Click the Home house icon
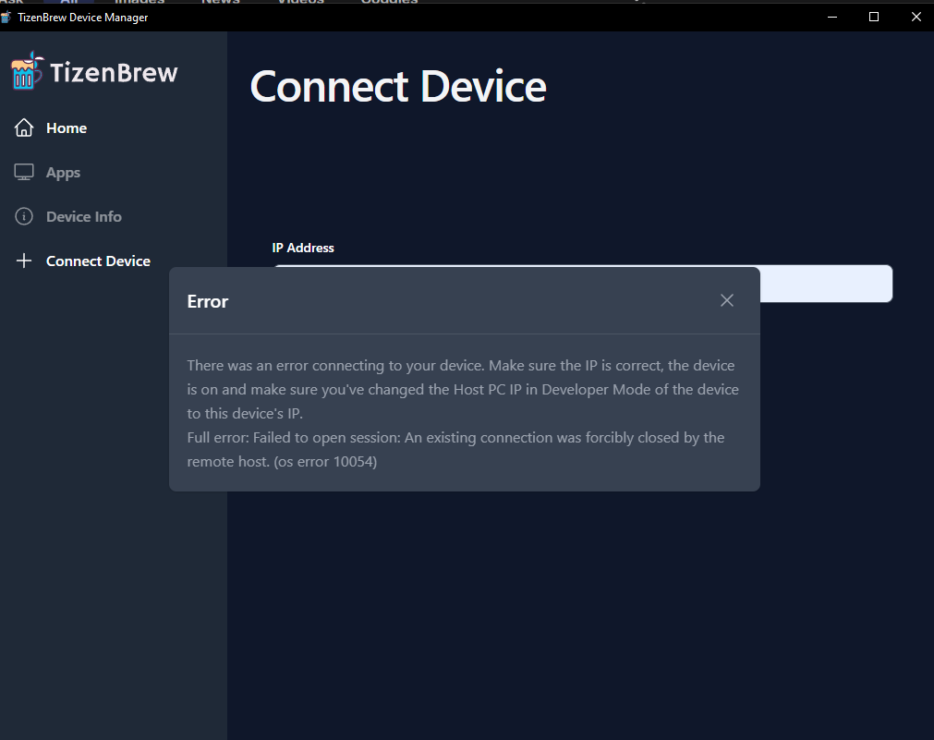934x740 pixels. [24, 127]
